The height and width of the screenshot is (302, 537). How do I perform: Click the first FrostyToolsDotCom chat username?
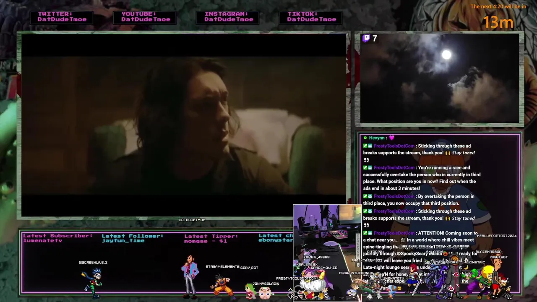pos(394,146)
